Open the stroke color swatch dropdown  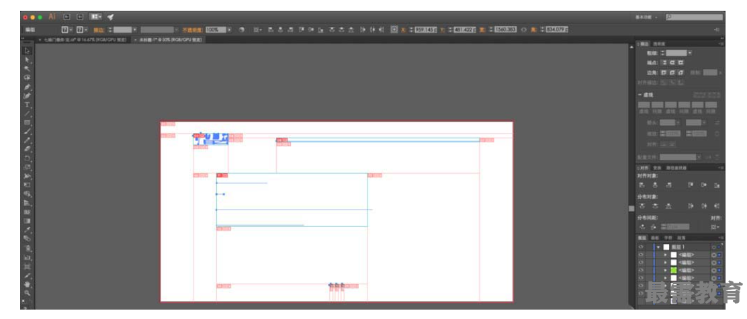tap(86, 30)
